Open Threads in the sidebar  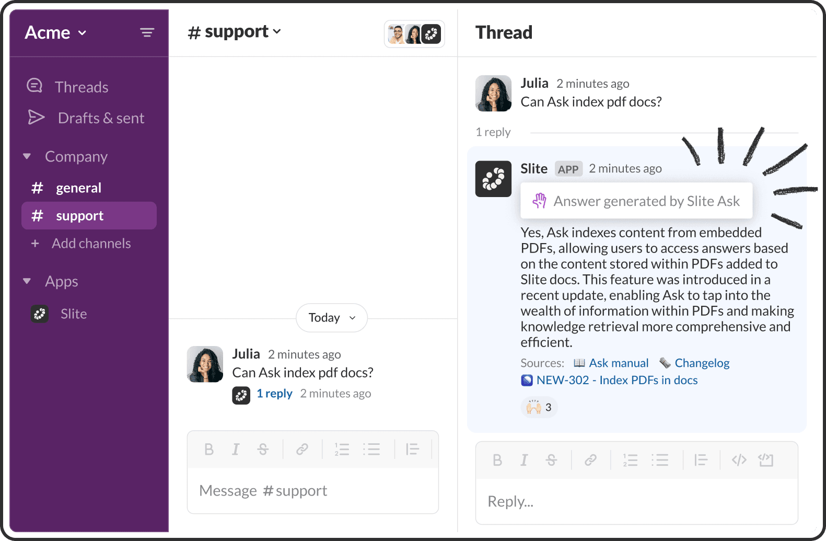(67, 87)
